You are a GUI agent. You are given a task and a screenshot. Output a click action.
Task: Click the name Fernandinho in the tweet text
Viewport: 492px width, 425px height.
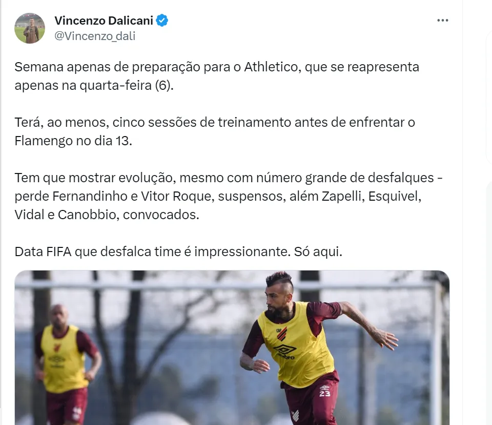pos(90,197)
